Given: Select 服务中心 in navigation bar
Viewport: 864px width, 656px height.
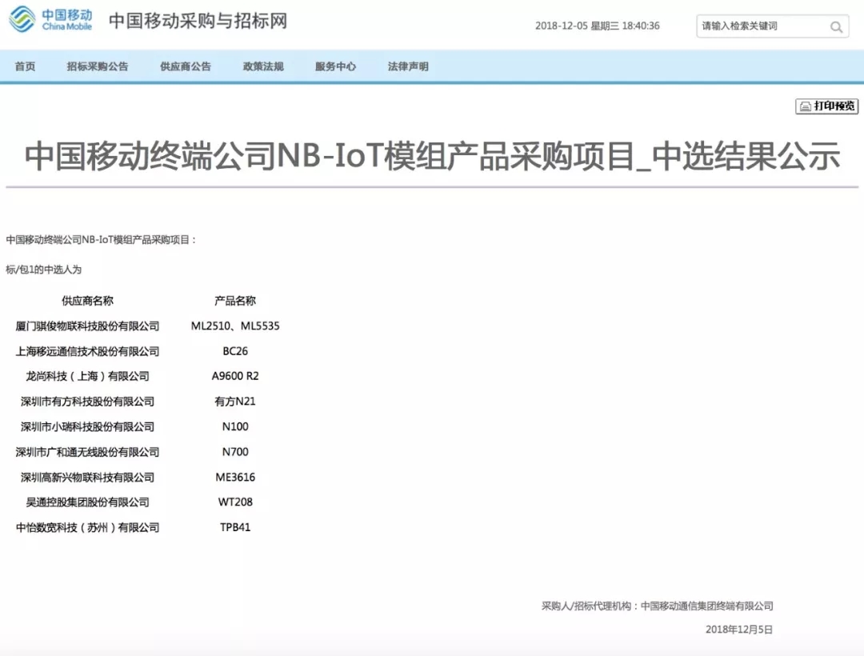Looking at the screenshot, I should [x=335, y=66].
